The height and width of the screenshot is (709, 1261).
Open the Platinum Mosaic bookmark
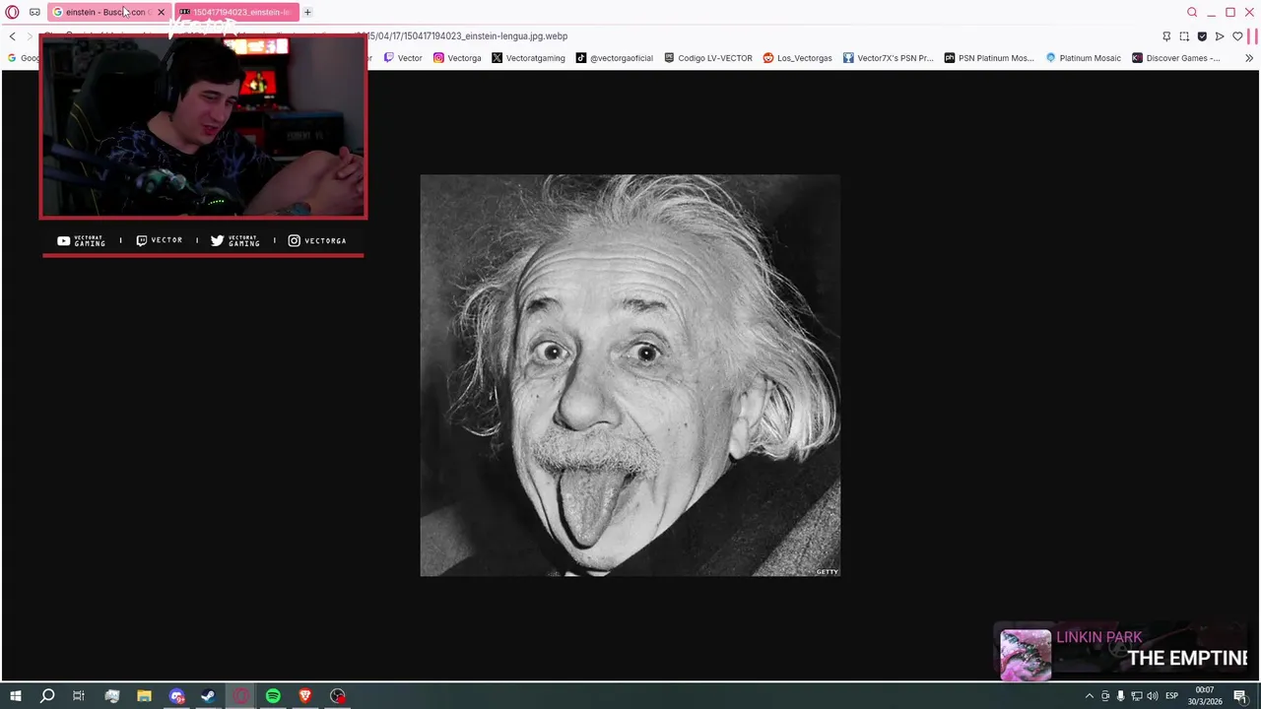(1083, 58)
